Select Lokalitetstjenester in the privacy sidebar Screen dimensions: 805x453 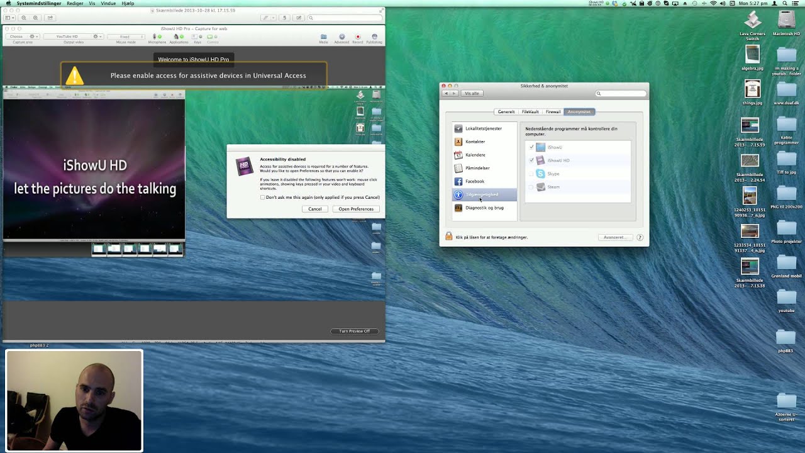(x=484, y=128)
